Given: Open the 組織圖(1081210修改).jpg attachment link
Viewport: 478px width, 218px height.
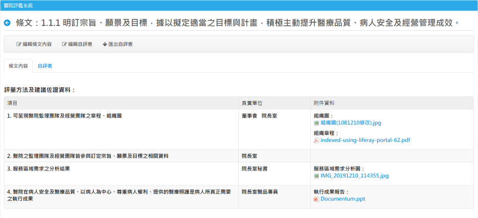Looking at the screenshot, I should [351, 123].
